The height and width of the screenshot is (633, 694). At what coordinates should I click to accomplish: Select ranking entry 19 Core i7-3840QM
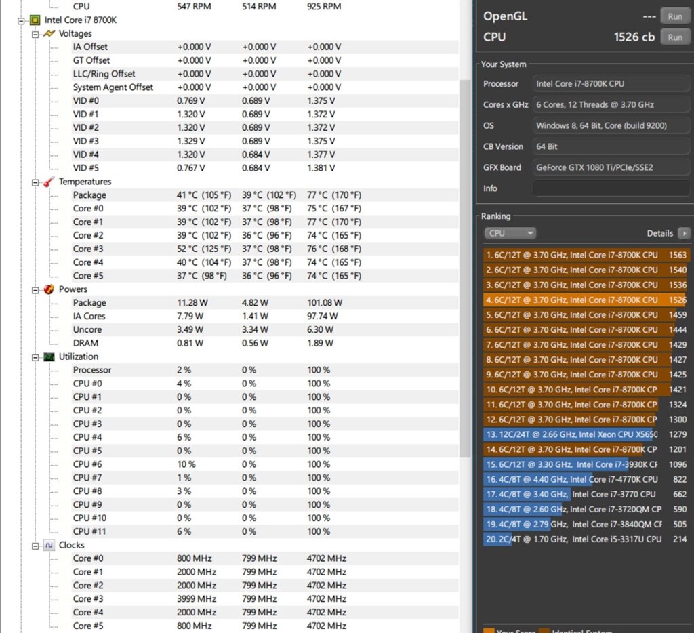586,524
